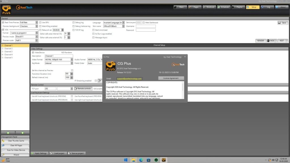Select 2 - Channel 2 in list
This screenshot has width=290, height=163.
coord(15,49)
